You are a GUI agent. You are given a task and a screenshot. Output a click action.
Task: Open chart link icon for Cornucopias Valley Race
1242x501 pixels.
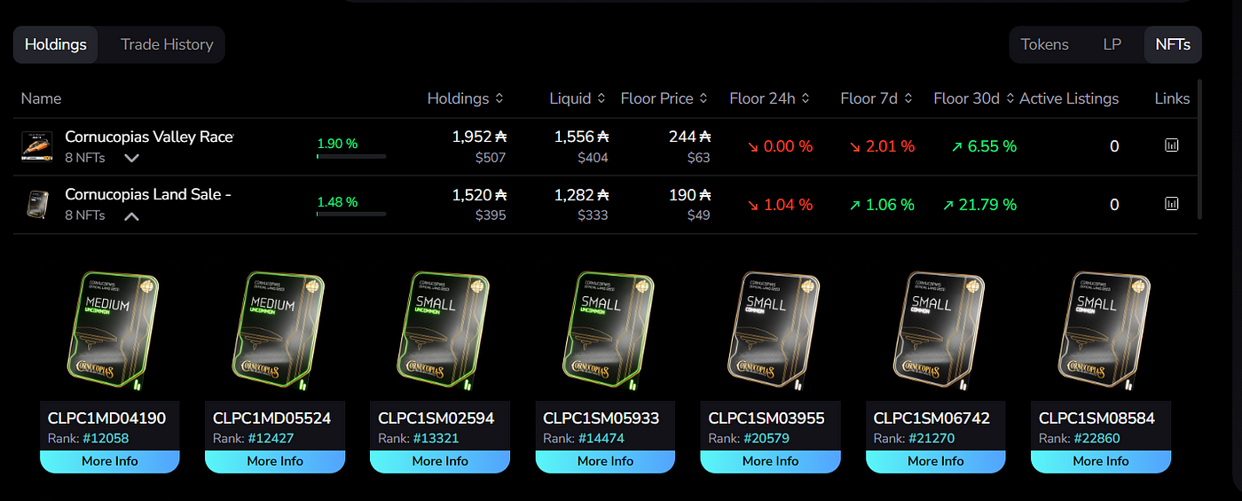(1171, 145)
